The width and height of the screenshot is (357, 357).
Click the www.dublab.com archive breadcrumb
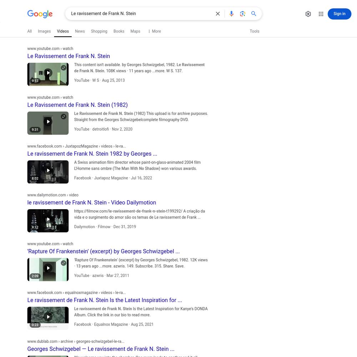[76, 341]
